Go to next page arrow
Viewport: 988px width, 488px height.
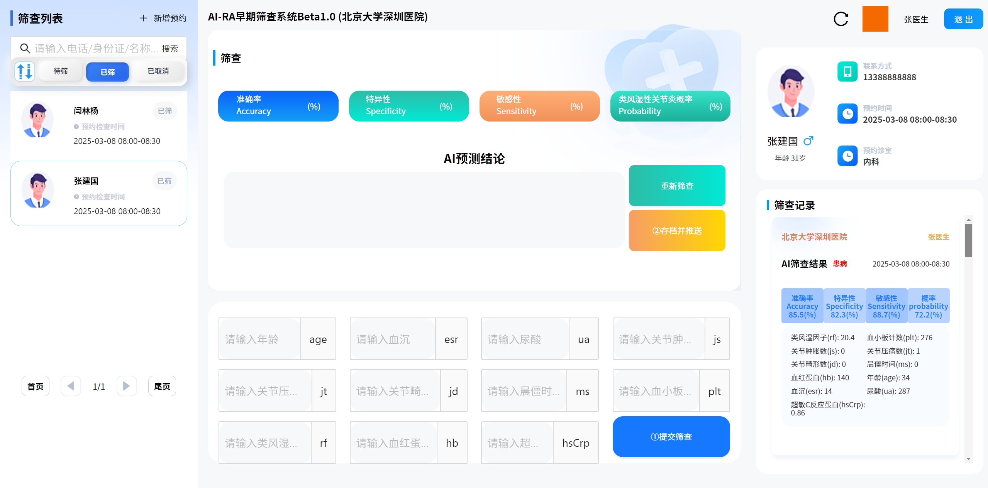(x=127, y=386)
